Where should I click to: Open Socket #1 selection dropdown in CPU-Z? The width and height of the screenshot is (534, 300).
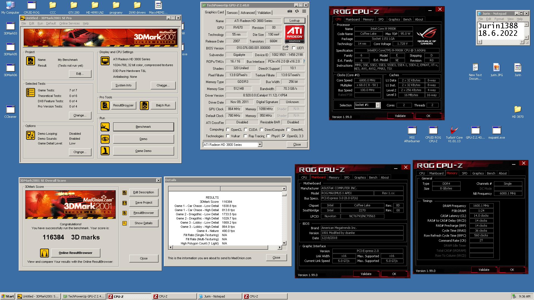378,105
